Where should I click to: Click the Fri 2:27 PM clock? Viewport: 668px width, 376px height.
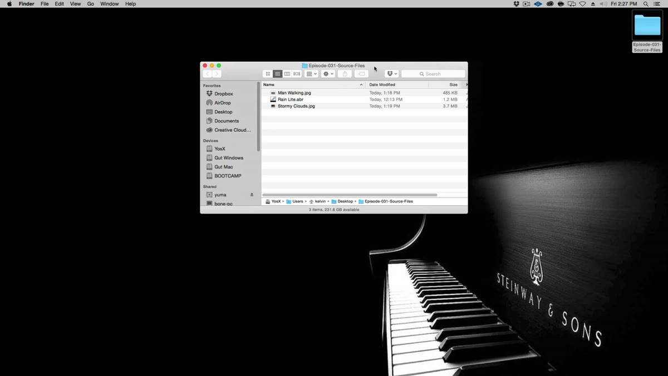(x=624, y=4)
